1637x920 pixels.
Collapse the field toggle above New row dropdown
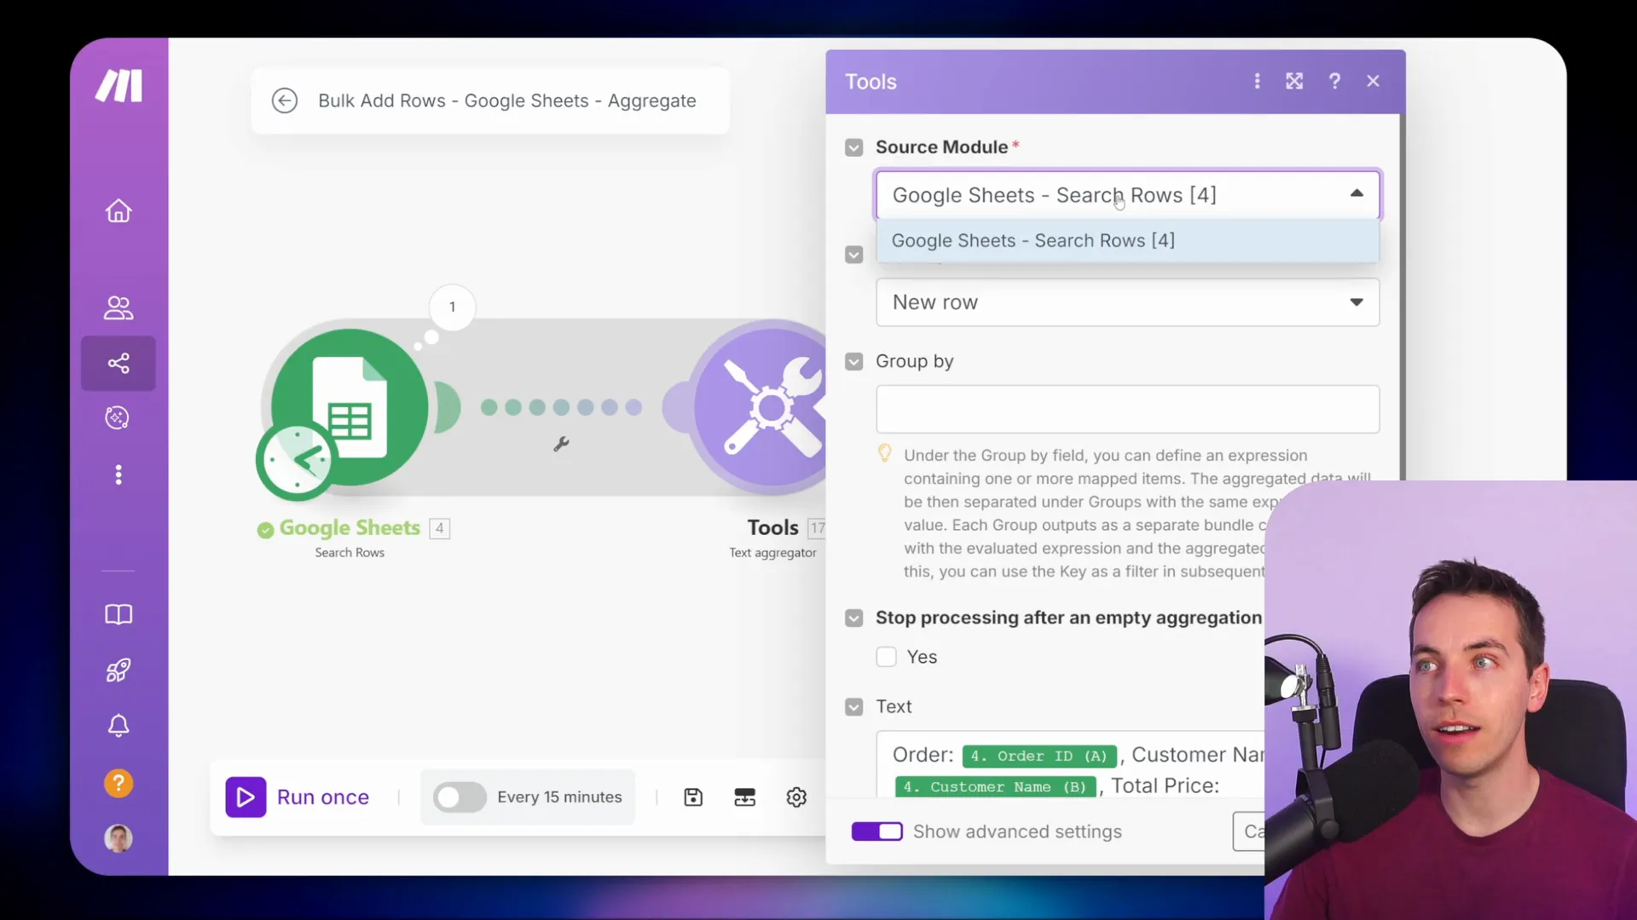point(853,255)
